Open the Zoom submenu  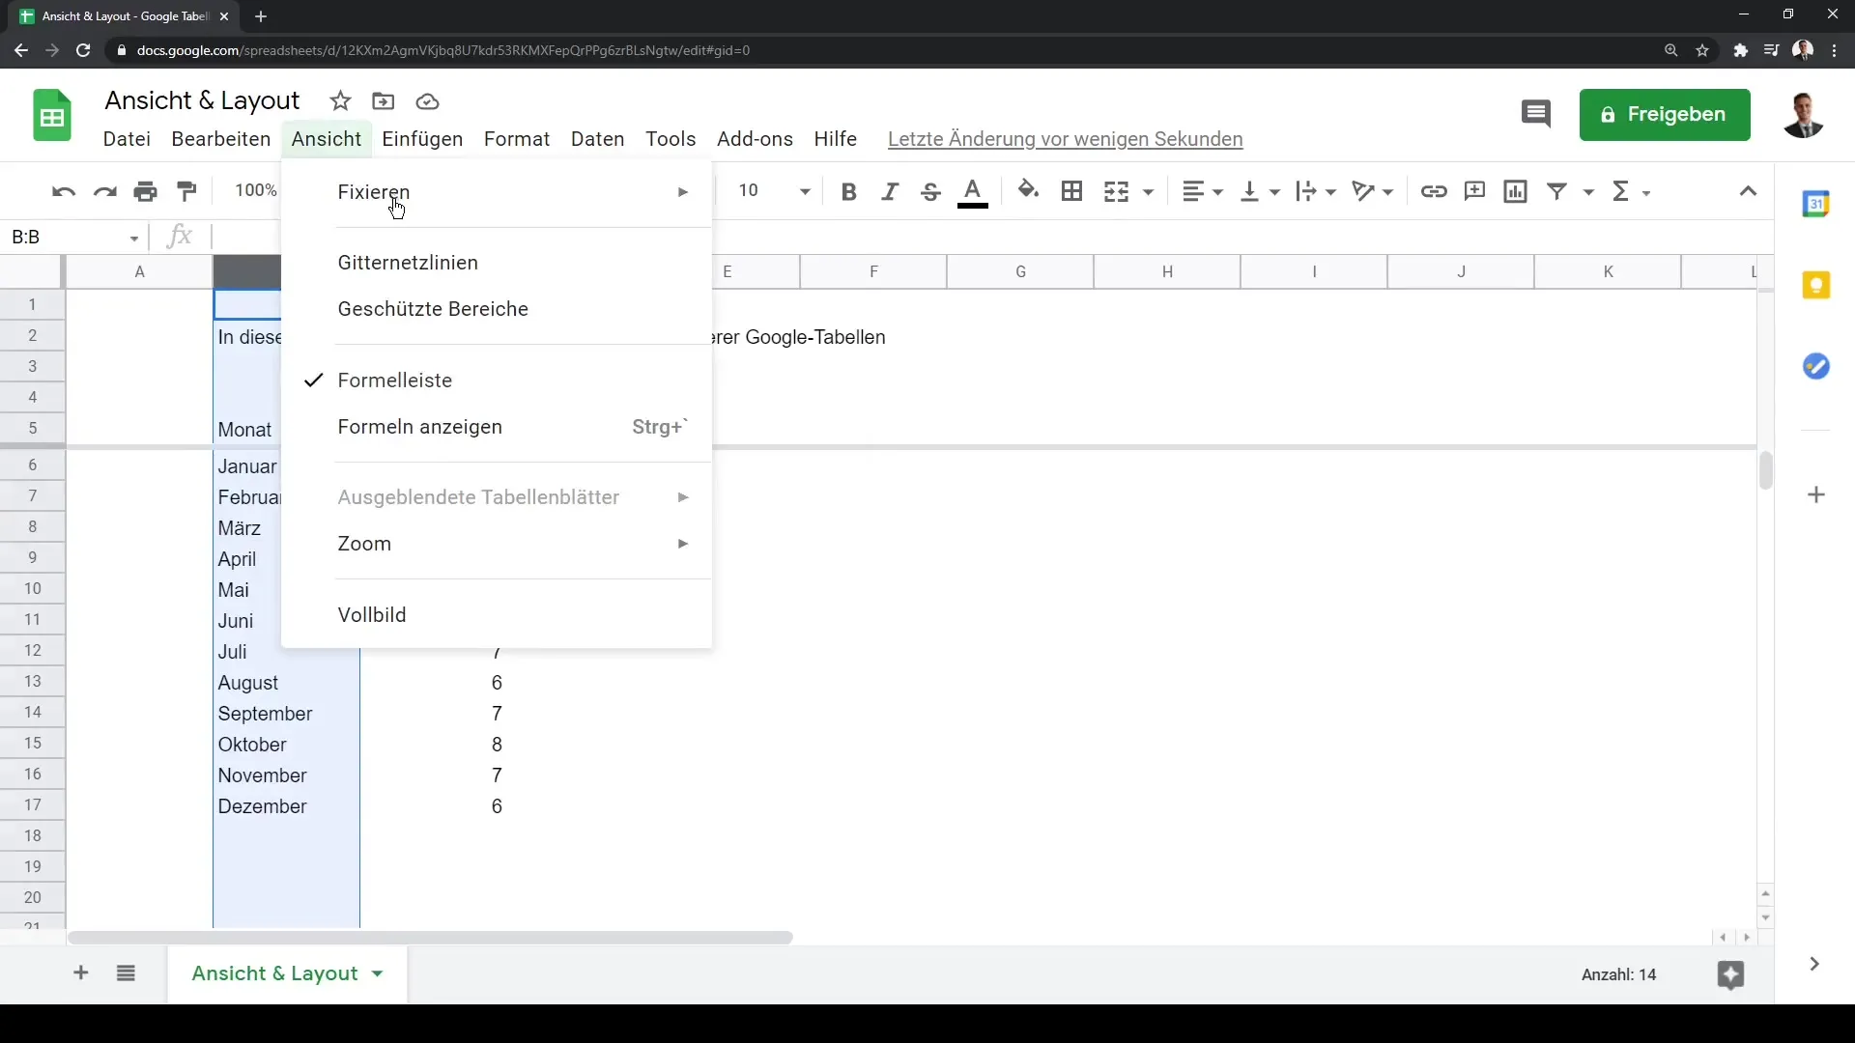tap(497, 544)
